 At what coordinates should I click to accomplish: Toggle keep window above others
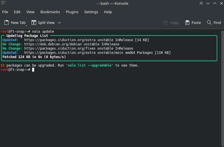(x=201, y=4)
